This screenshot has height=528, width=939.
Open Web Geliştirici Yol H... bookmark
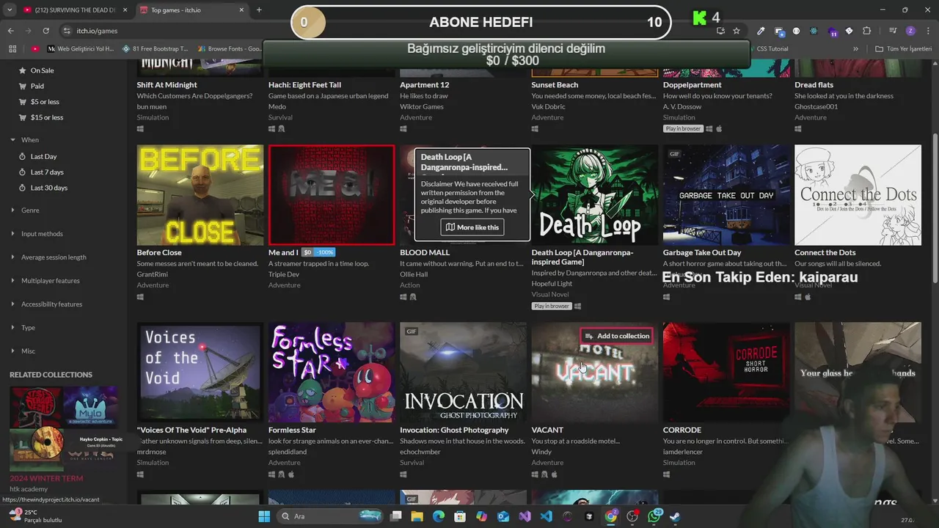pyautogui.click(x=81, y=49)
